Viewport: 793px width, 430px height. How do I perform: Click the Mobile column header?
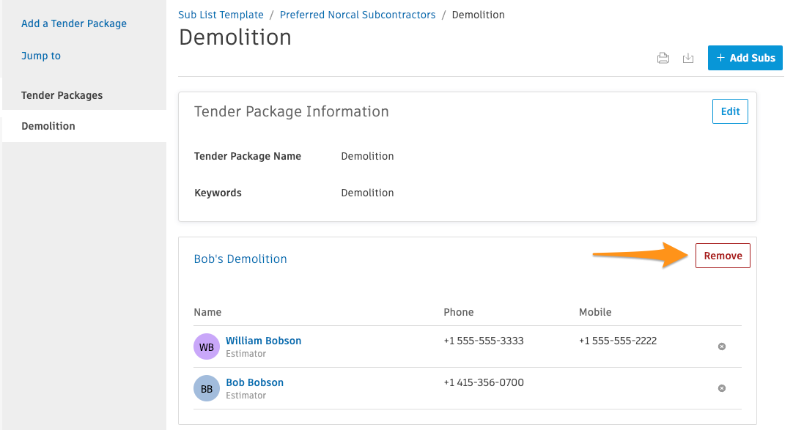coord(595,312)
